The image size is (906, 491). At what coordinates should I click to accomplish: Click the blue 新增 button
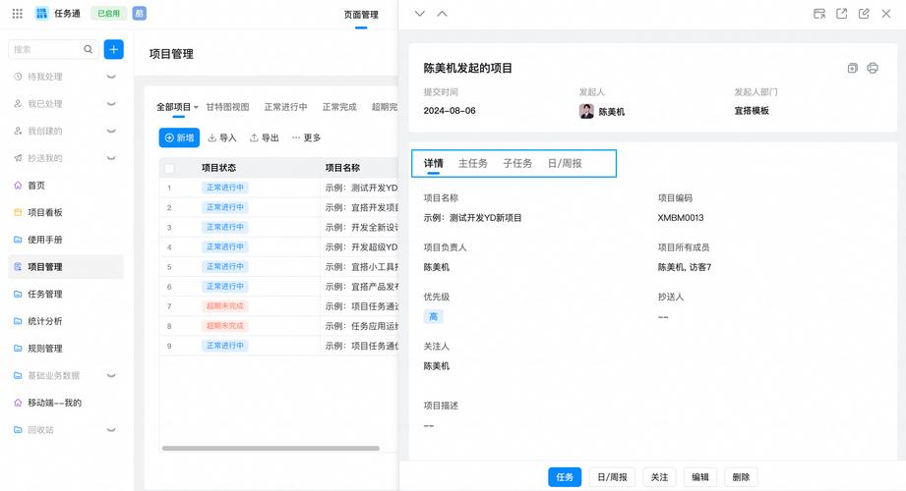[x=179, y=137]
